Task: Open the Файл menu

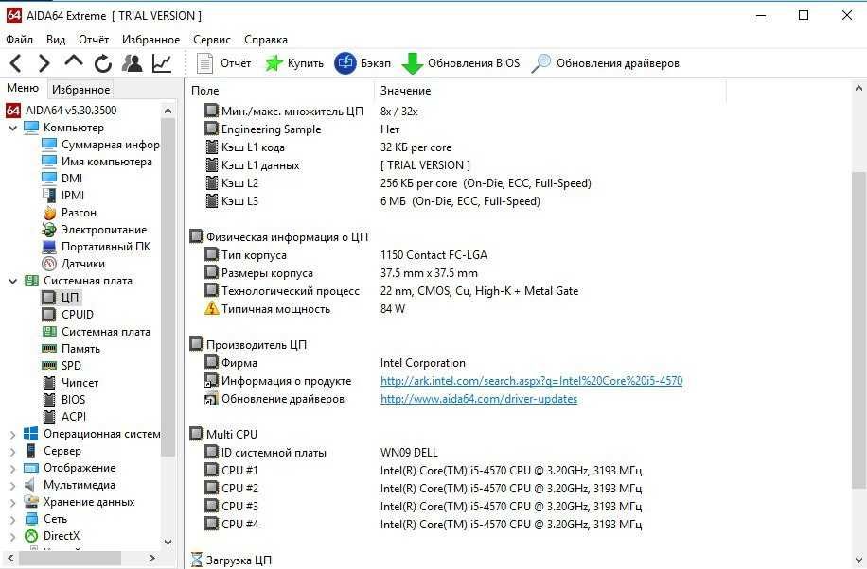Action: click(x=19, y=40)
